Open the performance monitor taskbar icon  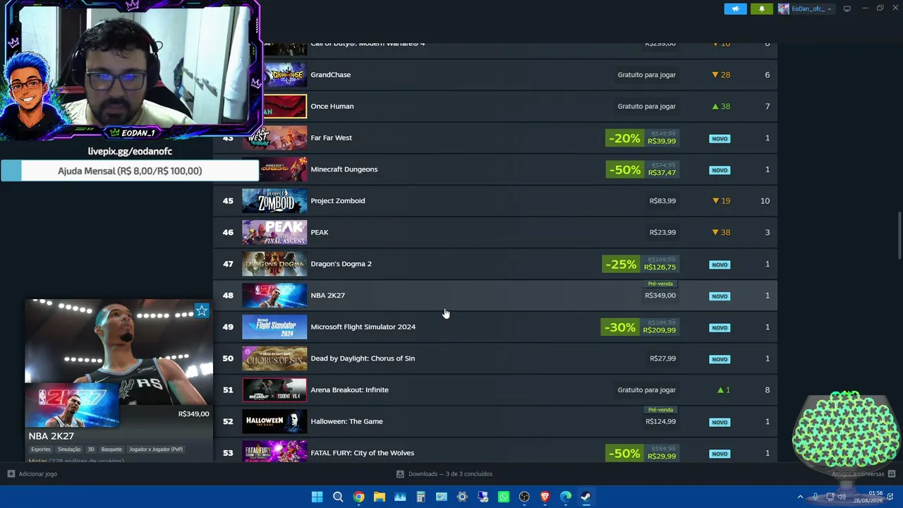[x=400, y=497]
